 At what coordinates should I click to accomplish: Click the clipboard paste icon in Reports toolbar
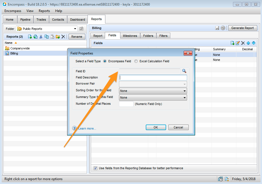(52, 37)
